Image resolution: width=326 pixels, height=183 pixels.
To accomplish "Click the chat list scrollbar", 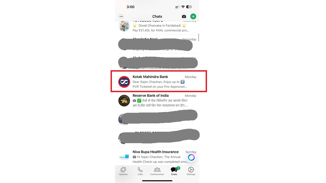I will pyautogui.click(x=199, y=37).
